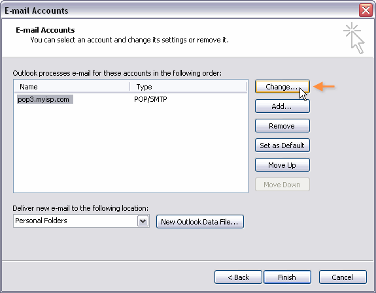Go to previous step with Back
The image size is (376, 293).
click(238, 277)
